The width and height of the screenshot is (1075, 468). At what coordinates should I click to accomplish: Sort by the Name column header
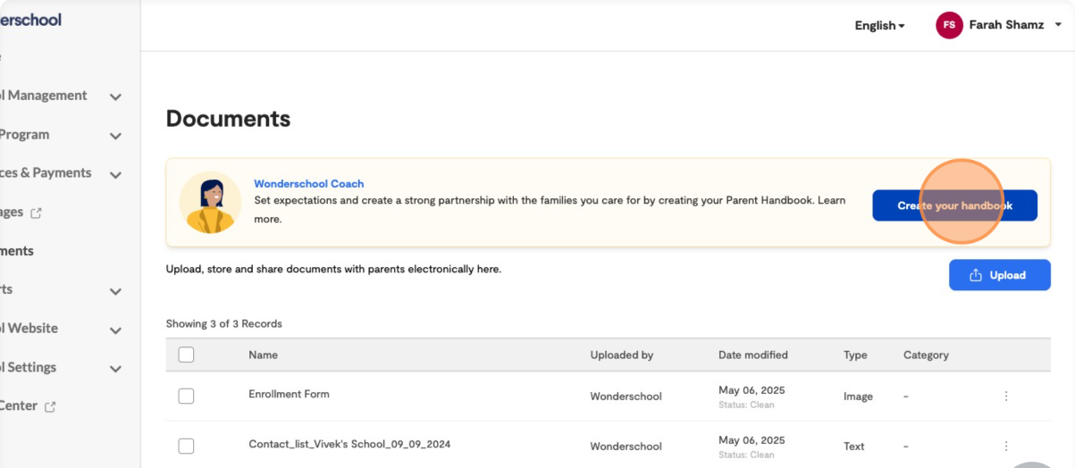pyautogui.click(x=263, y=355)
